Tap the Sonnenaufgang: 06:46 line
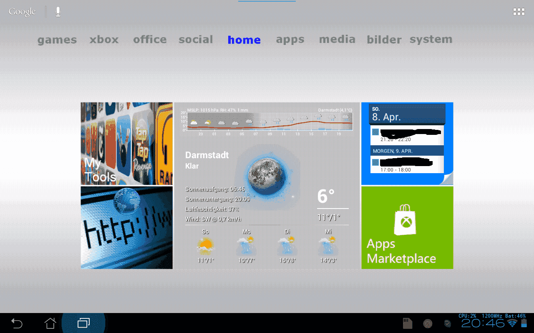534x333 pixels. (x=215, y=189)
